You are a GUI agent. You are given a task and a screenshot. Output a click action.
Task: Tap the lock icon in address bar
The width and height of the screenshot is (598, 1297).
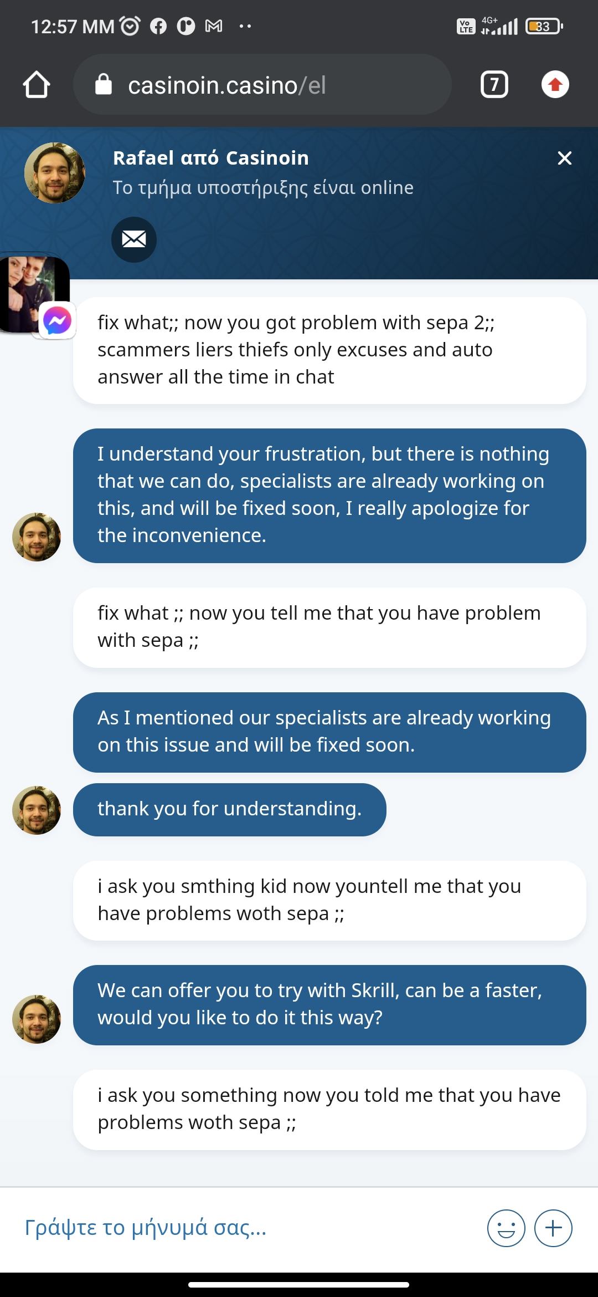[x=104, y=85]
